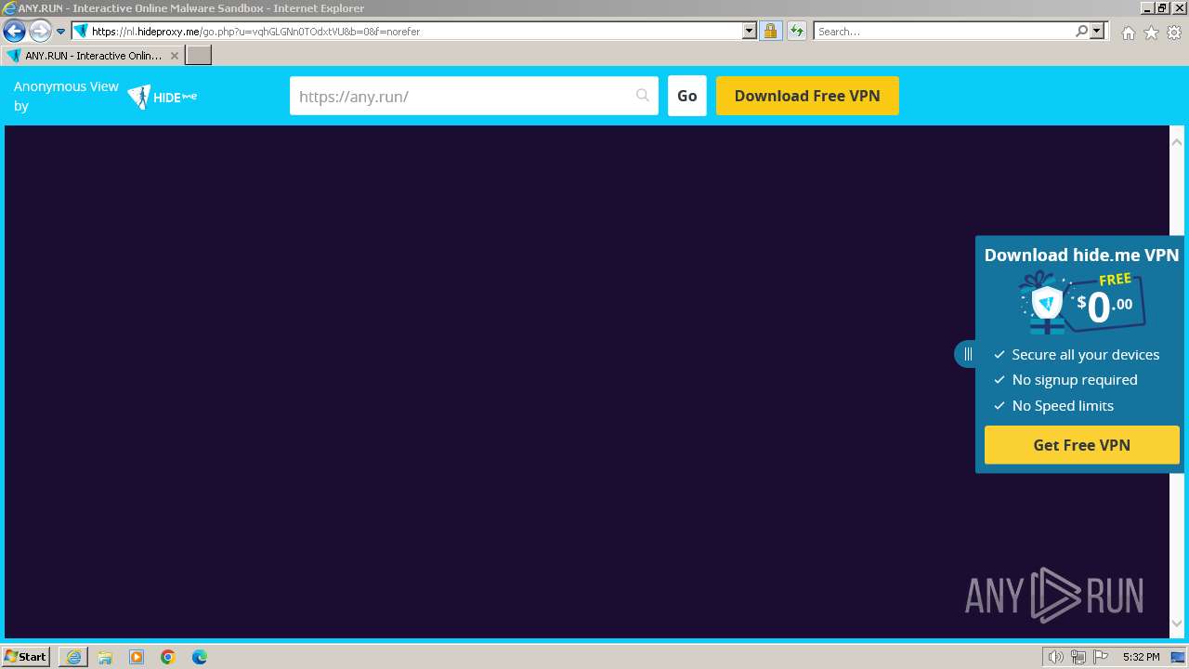Refresh the page with the green arrows icon
This screenshot has width=1189, height=669.
pyautogui.click(x=796, y=31)
